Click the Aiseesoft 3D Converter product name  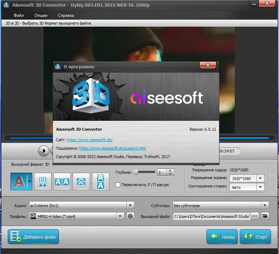tap(79, 129)
